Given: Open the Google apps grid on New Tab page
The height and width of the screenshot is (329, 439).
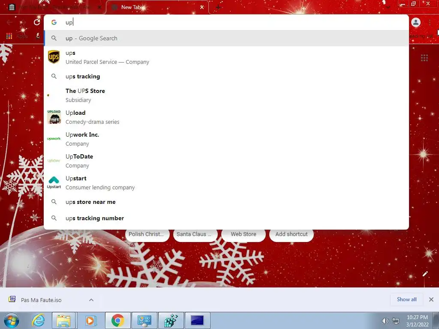Looking at the screenshot, I should pyautogui.click(x=424, y=58).
